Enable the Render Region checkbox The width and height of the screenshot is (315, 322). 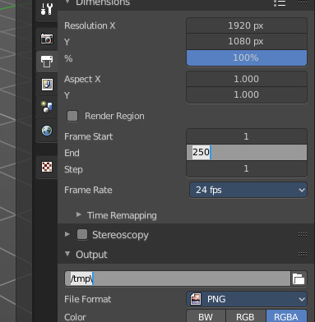[72, 116]
